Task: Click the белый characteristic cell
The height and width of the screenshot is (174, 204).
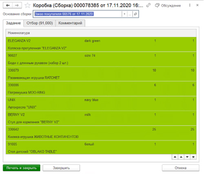Action: coord(89,144)
